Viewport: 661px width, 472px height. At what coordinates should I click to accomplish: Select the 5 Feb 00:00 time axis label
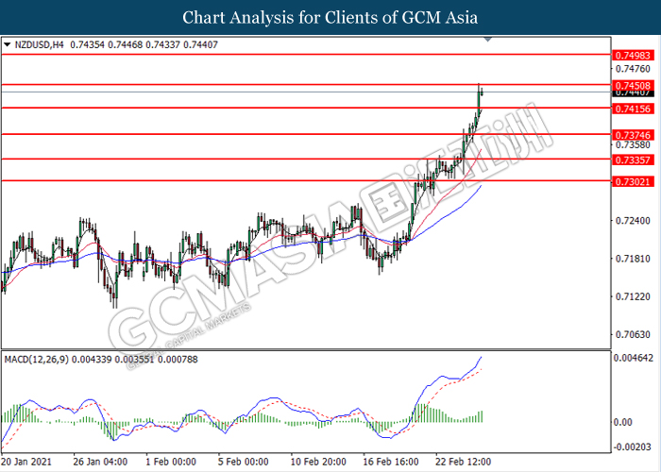point(241,462)
